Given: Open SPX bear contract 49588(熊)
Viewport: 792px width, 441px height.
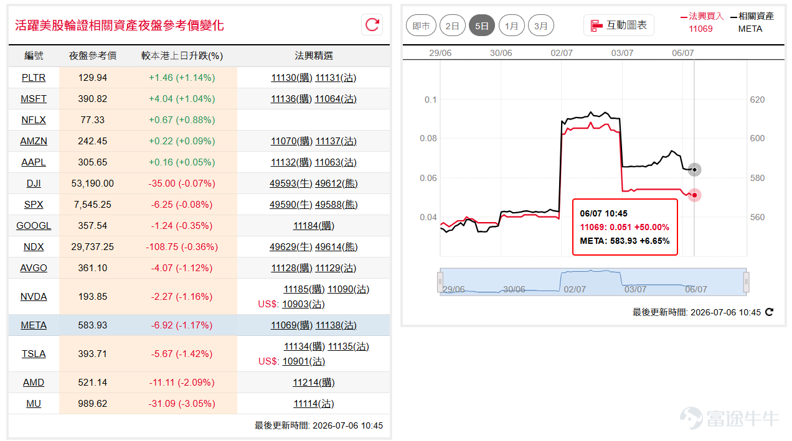Looking at the screenshot, I should [x=336, y=205].
